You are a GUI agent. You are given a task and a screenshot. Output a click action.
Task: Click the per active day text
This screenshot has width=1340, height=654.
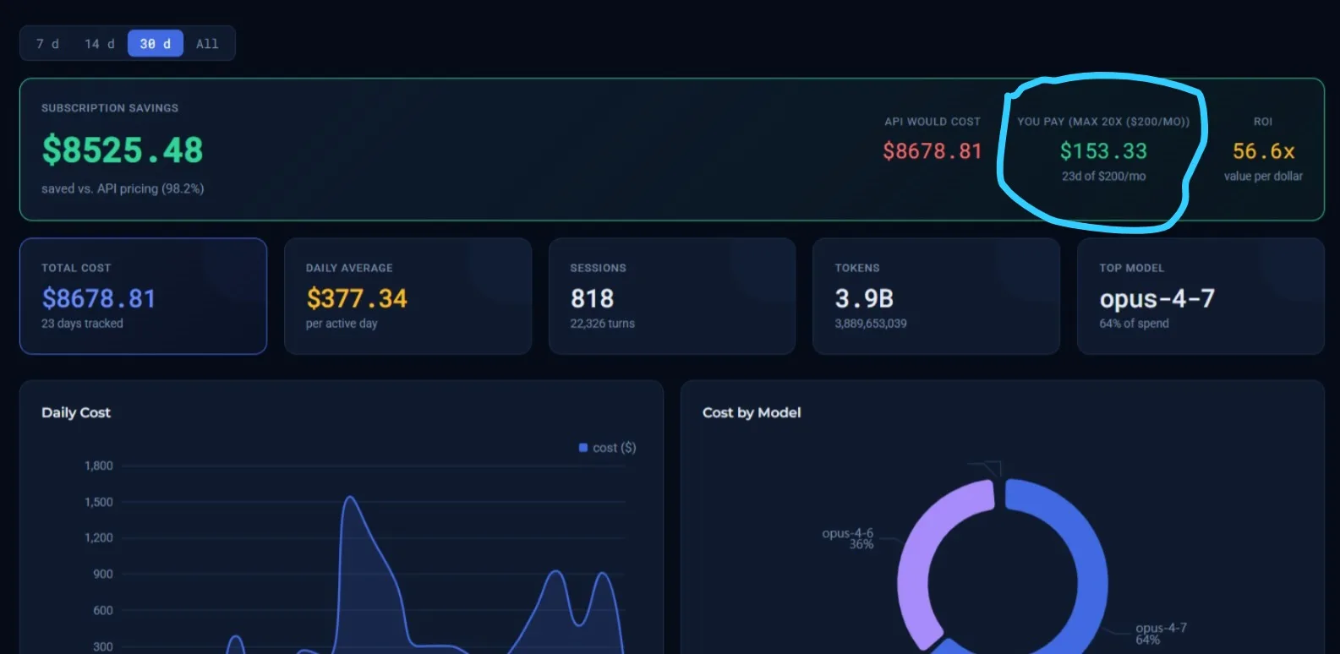[x=342, y=324]
